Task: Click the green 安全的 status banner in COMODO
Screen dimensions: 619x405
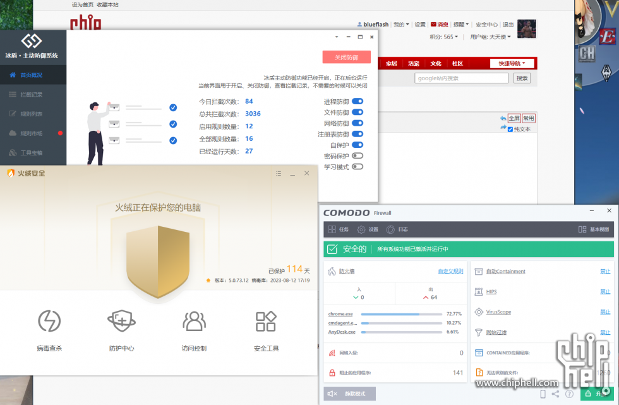Action: [x=469, y=249]
